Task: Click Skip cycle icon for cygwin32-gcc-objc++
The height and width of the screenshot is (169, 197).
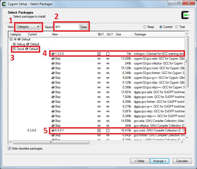Action: [53, 87]
